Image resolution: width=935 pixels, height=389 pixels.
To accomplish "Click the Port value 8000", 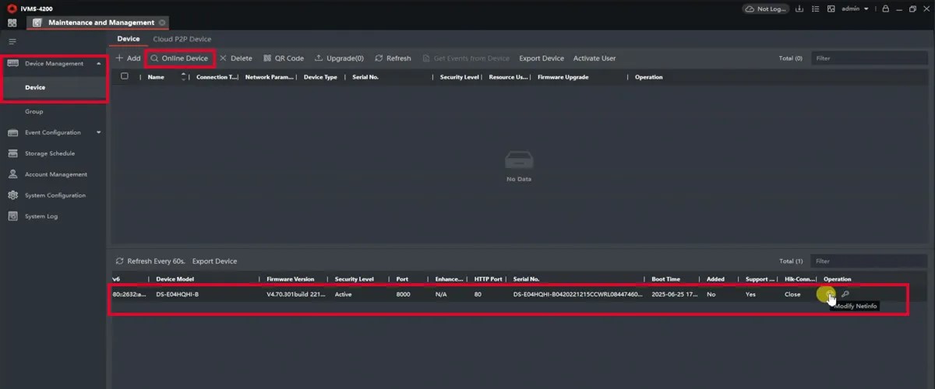I will (x=403, y=294).
